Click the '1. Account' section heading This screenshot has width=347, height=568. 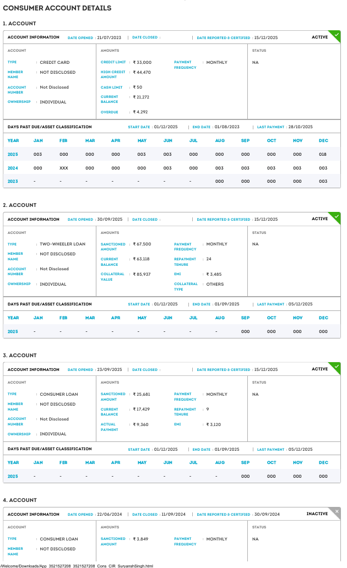(x=20, y=24)
